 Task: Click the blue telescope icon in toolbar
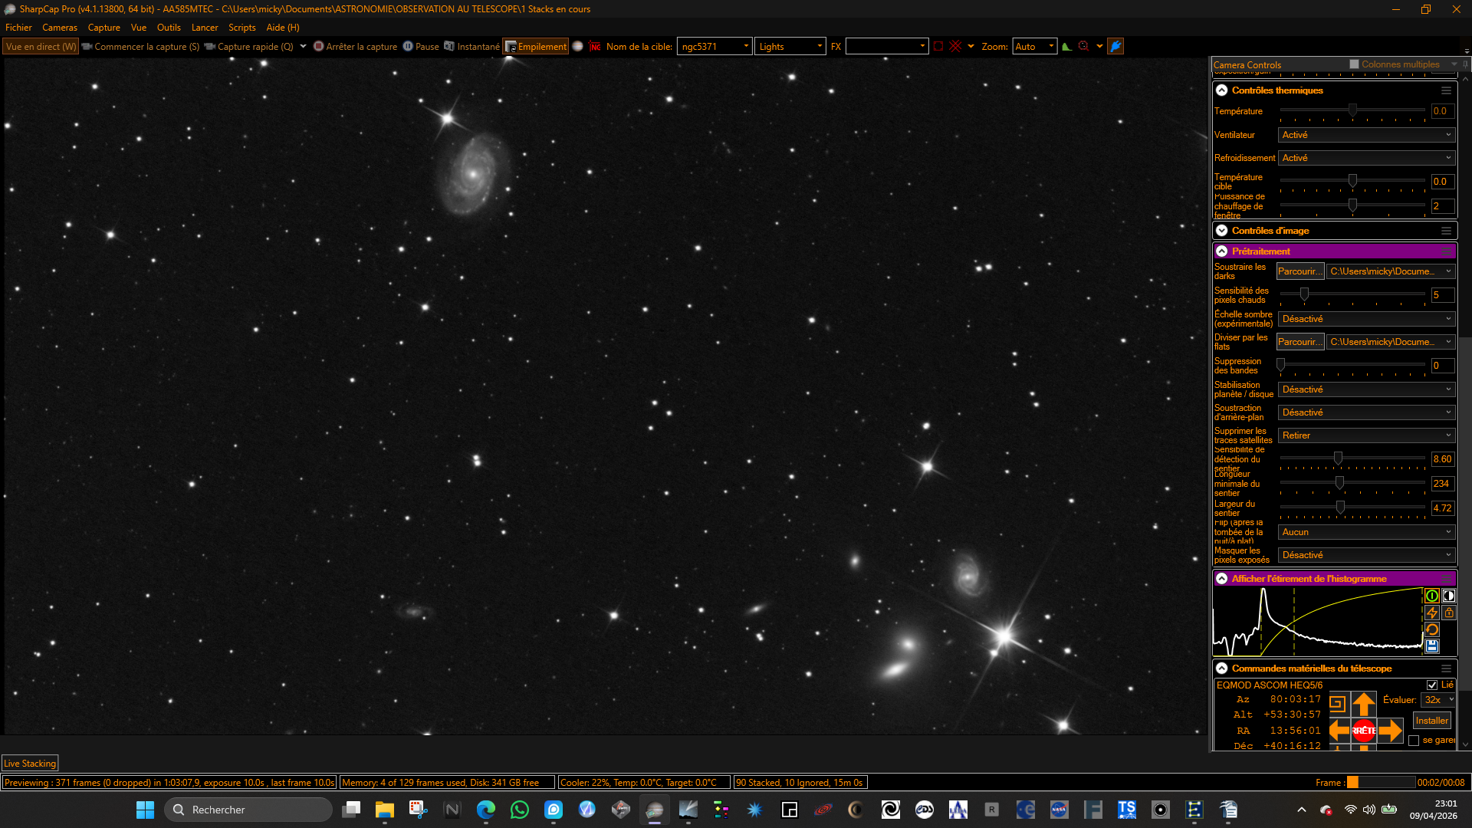(x=1115, y=47)
